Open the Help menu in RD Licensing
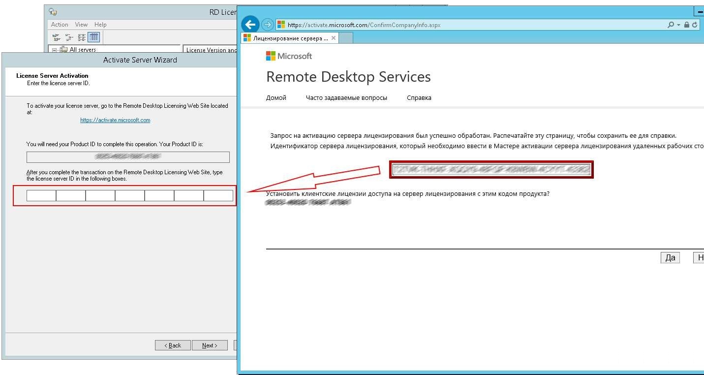The image size is (704, 375). 100,25
